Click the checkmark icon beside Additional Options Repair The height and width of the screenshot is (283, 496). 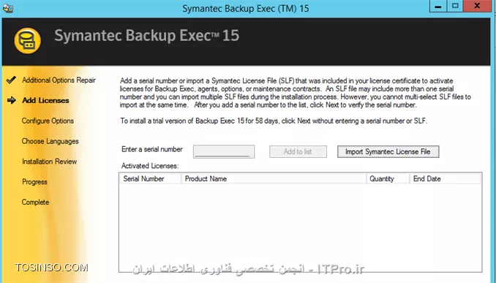click(x=11, y=80)
